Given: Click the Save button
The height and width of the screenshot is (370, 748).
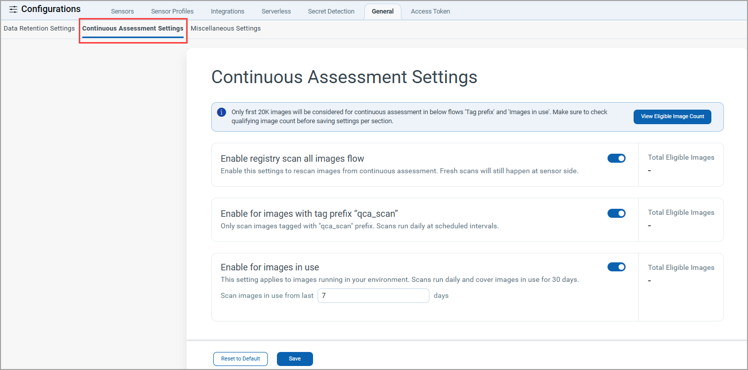Looking at the screenshot, I should pyautogui.click(x=294, y=358).
